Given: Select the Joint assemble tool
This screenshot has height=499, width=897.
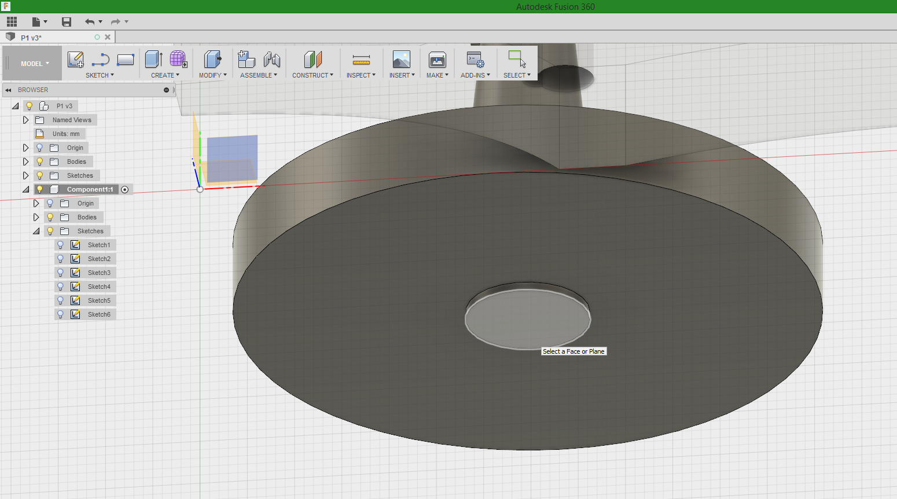Looking at the screenshot, I should [271, 60].
